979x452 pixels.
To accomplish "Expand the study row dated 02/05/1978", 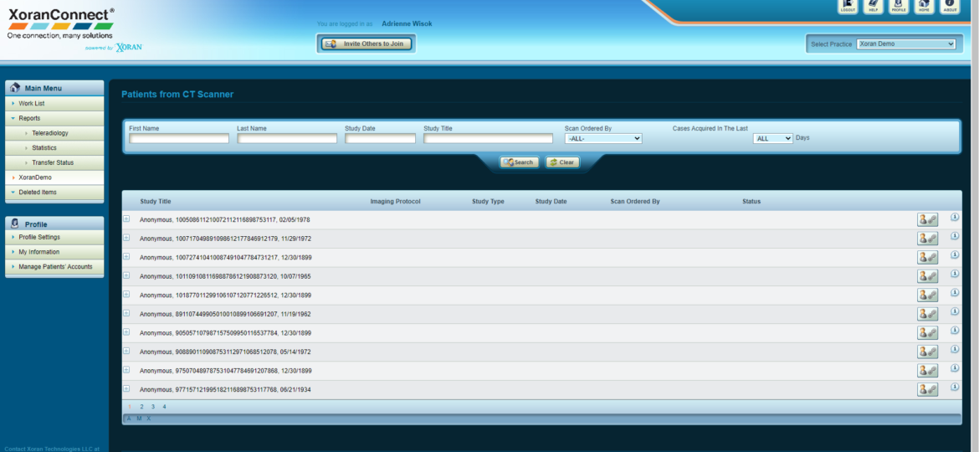I will pos(126,218).
